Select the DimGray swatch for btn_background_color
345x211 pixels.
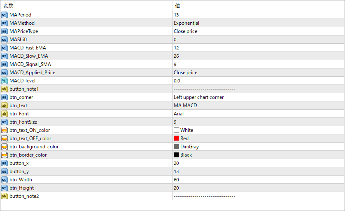176,147
